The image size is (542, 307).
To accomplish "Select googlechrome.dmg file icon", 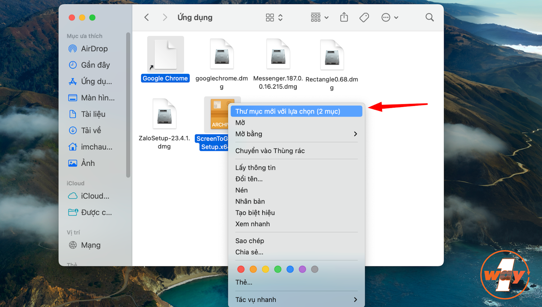I will 222,53.
